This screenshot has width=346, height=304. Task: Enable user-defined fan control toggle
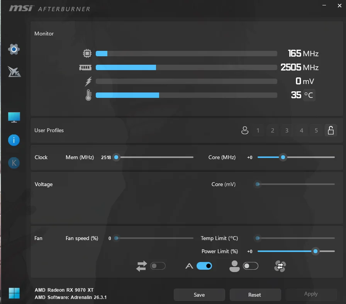tap(251, 266)
